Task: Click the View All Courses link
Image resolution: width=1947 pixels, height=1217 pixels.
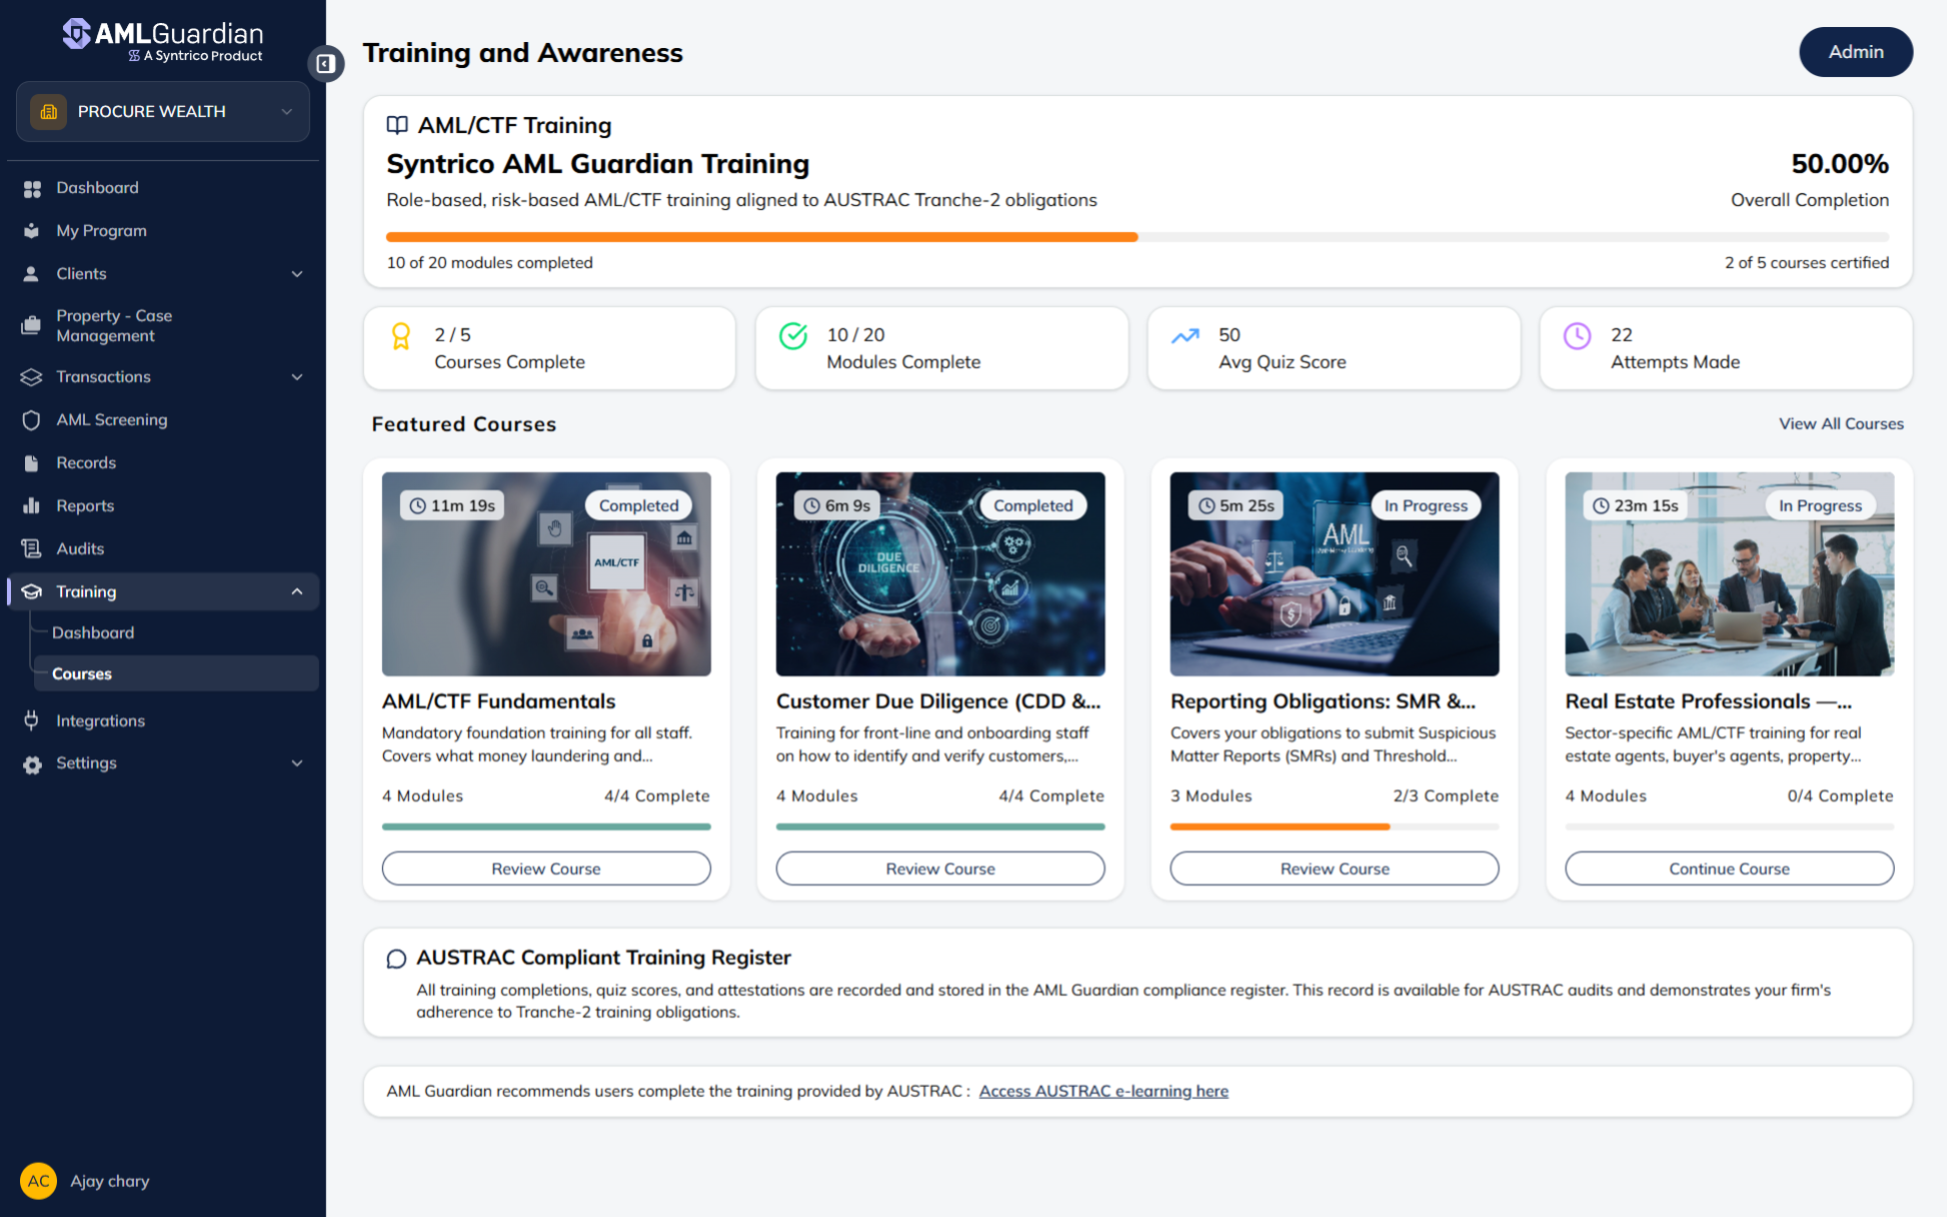Action: tap(1841, 424)
